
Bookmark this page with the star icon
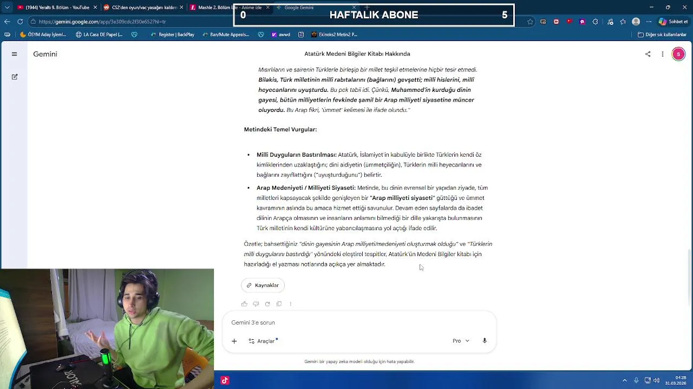point(530,22)
